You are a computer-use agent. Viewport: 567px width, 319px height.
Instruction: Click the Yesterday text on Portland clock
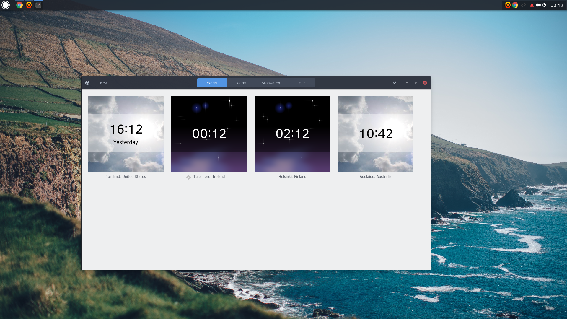[x=126, y=142]
